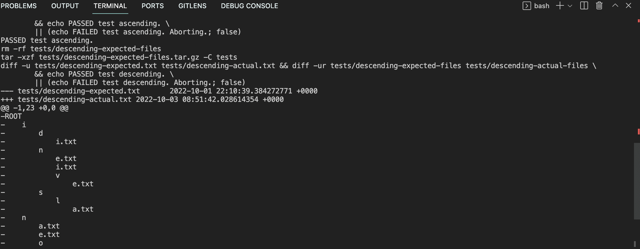This screenshot has height=249, width=640.
Task: Open the GITLENS panel tab
Action: (192, 6)
